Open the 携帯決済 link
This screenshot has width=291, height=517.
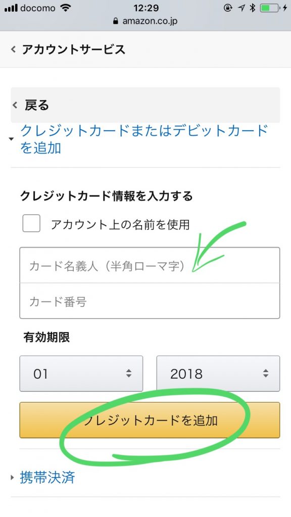pos(47,477)
